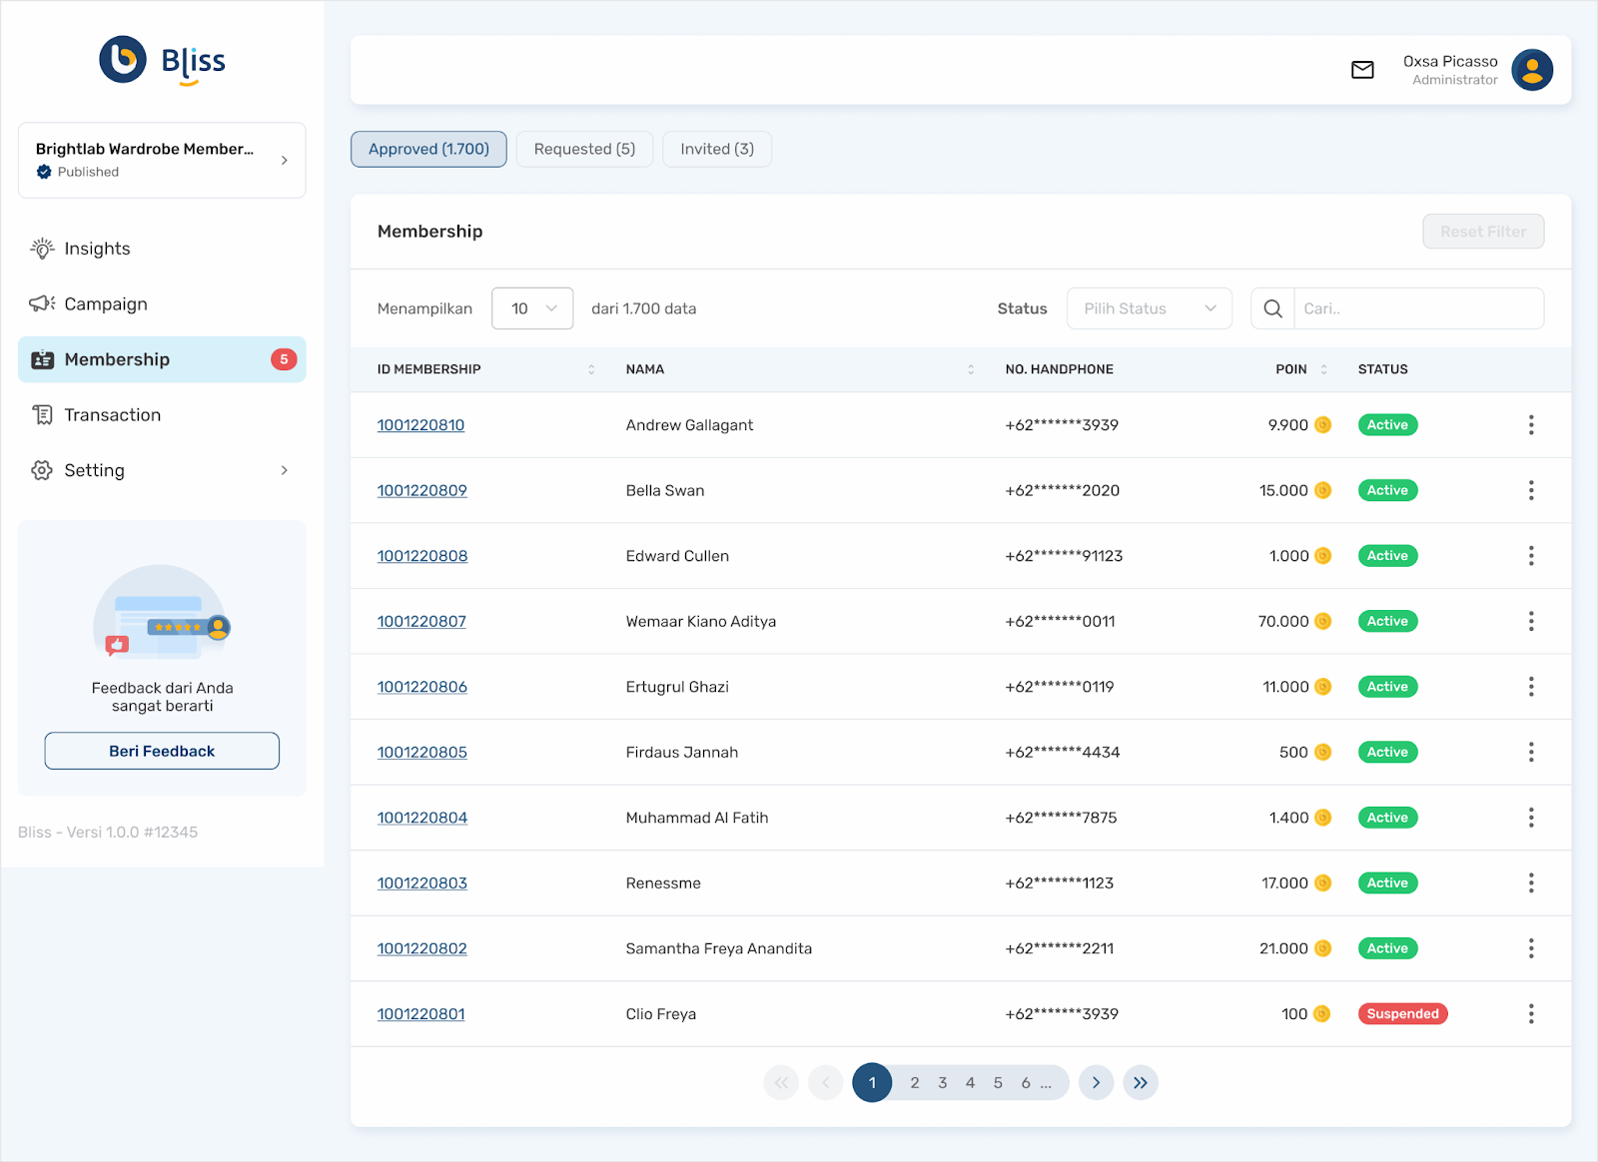Image resolution: width=1598 pixels, height=1162 pixels.
Task: Expand the Brightlab Wardrobe Member program selector
Action: click(162, 160)
